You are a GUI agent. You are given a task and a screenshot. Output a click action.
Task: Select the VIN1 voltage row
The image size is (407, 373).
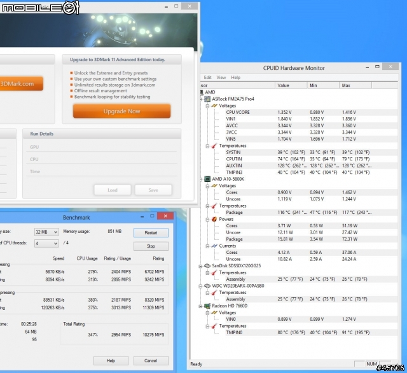311,119
